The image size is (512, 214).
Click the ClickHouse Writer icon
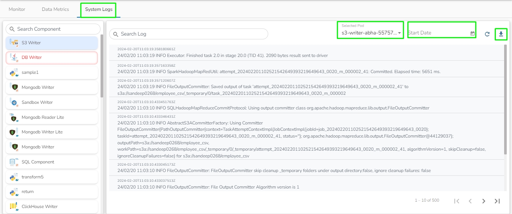[14, 207]
